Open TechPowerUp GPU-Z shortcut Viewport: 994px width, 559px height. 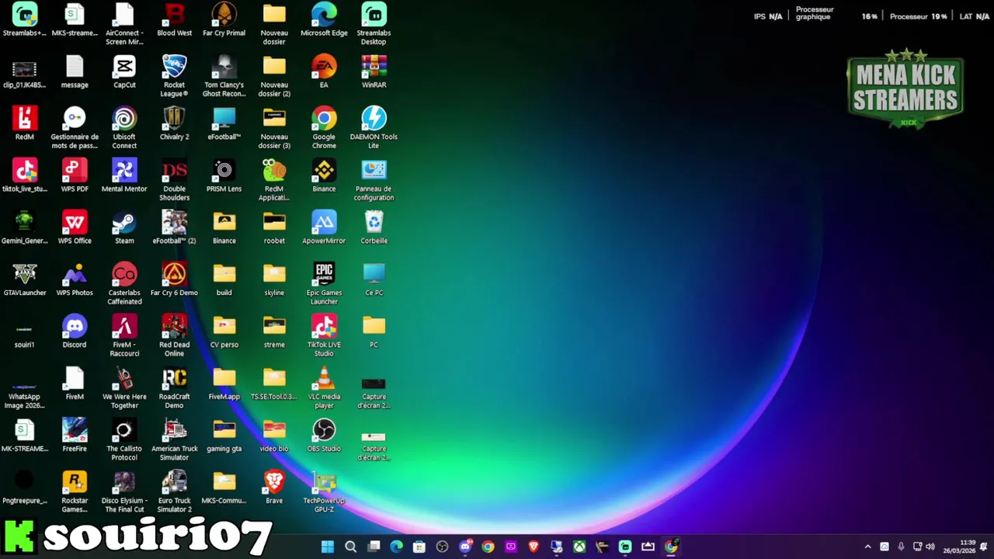(324, 492)
